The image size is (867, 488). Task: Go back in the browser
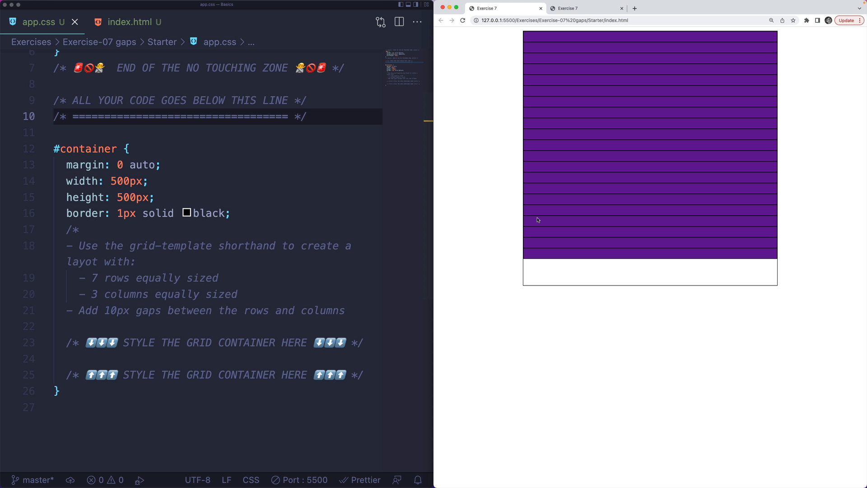[x=441, y=20]
